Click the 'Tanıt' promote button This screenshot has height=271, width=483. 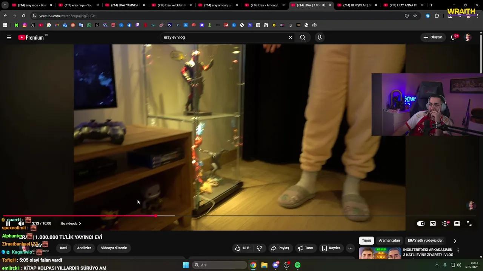click(305, 248)
